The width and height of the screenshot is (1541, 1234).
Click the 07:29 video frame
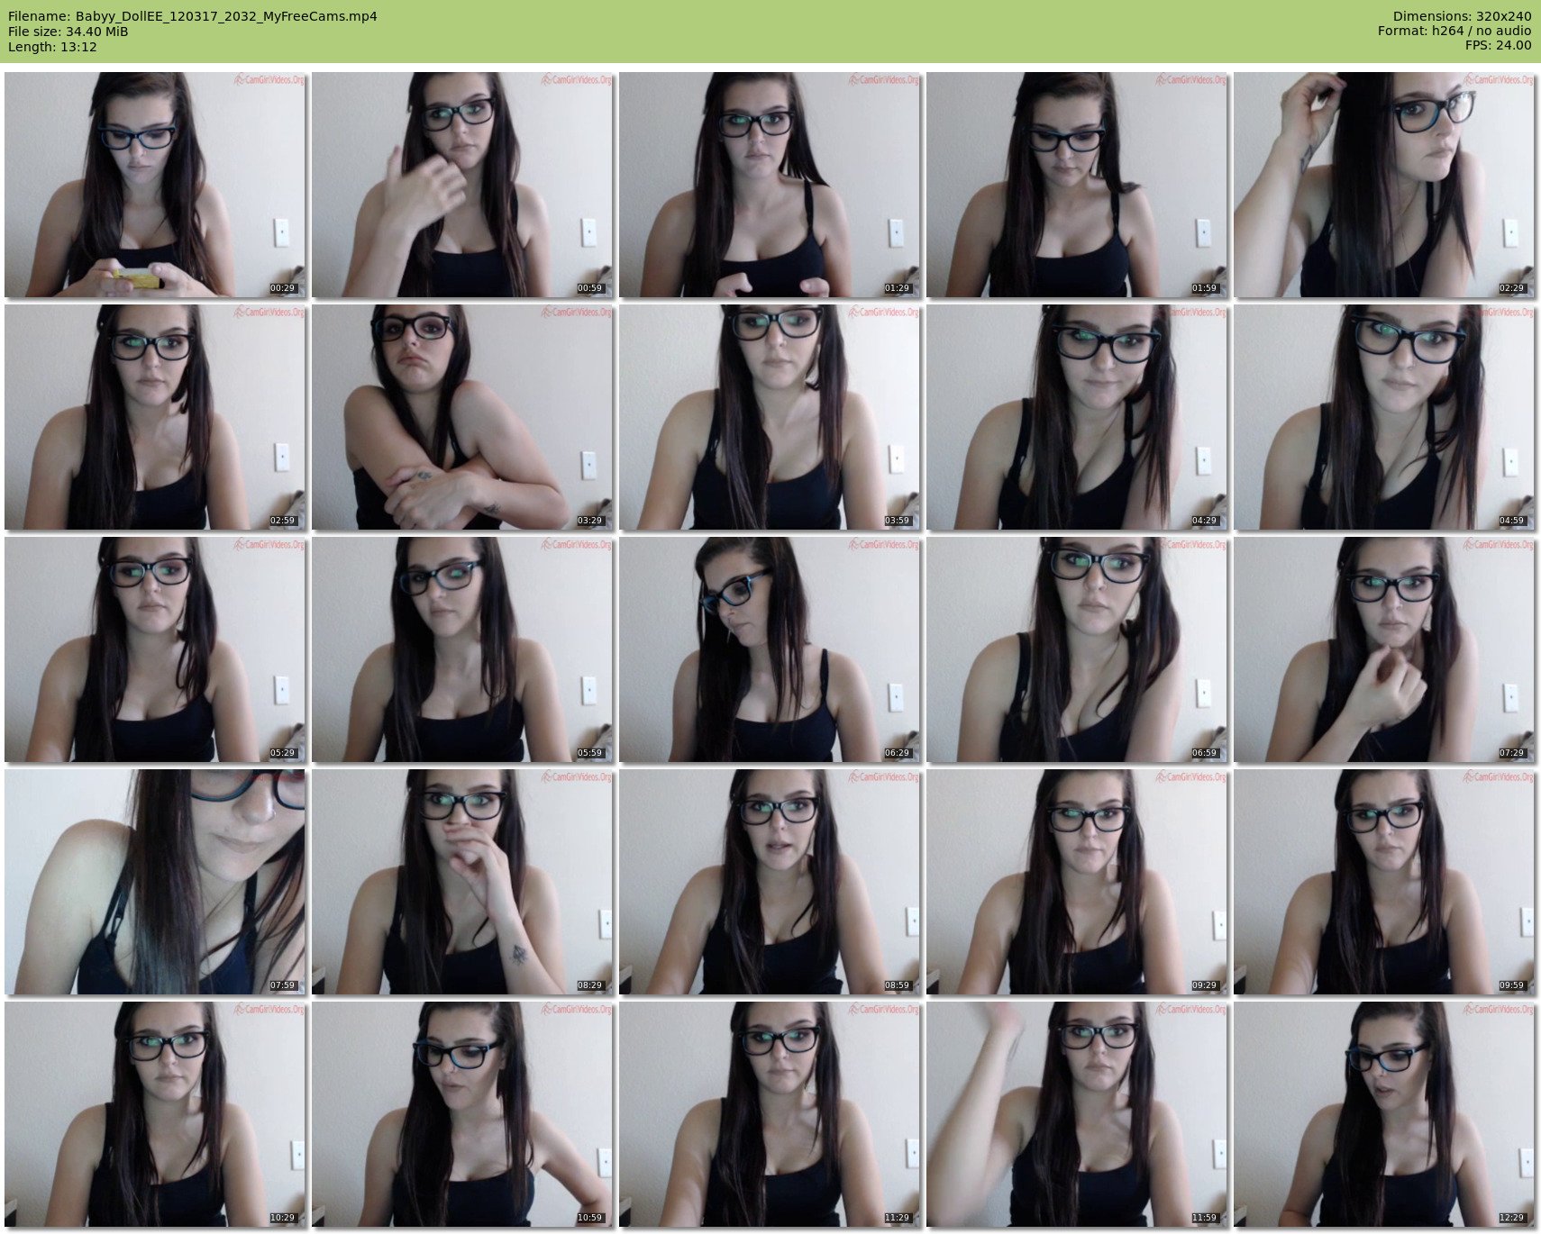1384,649
